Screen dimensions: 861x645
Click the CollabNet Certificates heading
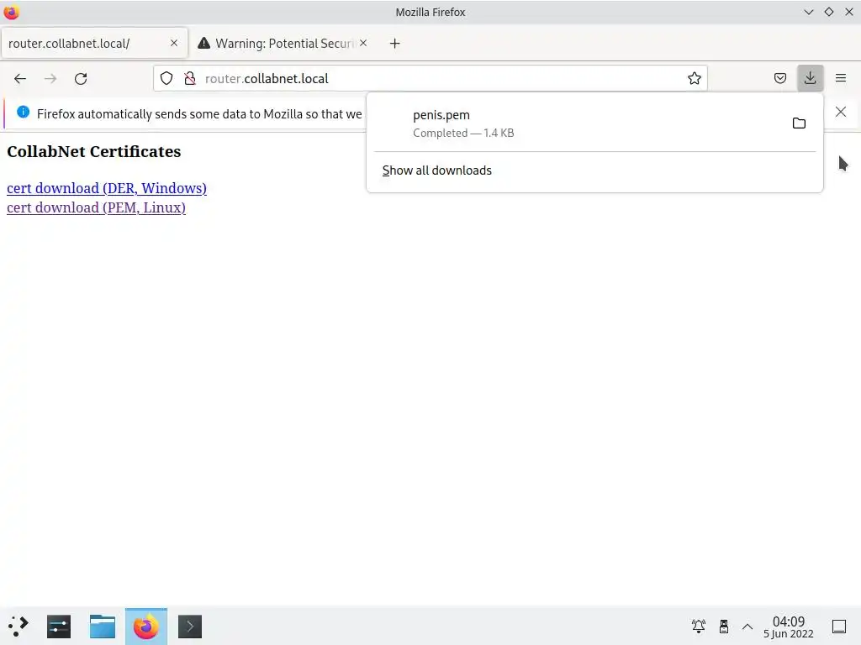coord(94,152)
